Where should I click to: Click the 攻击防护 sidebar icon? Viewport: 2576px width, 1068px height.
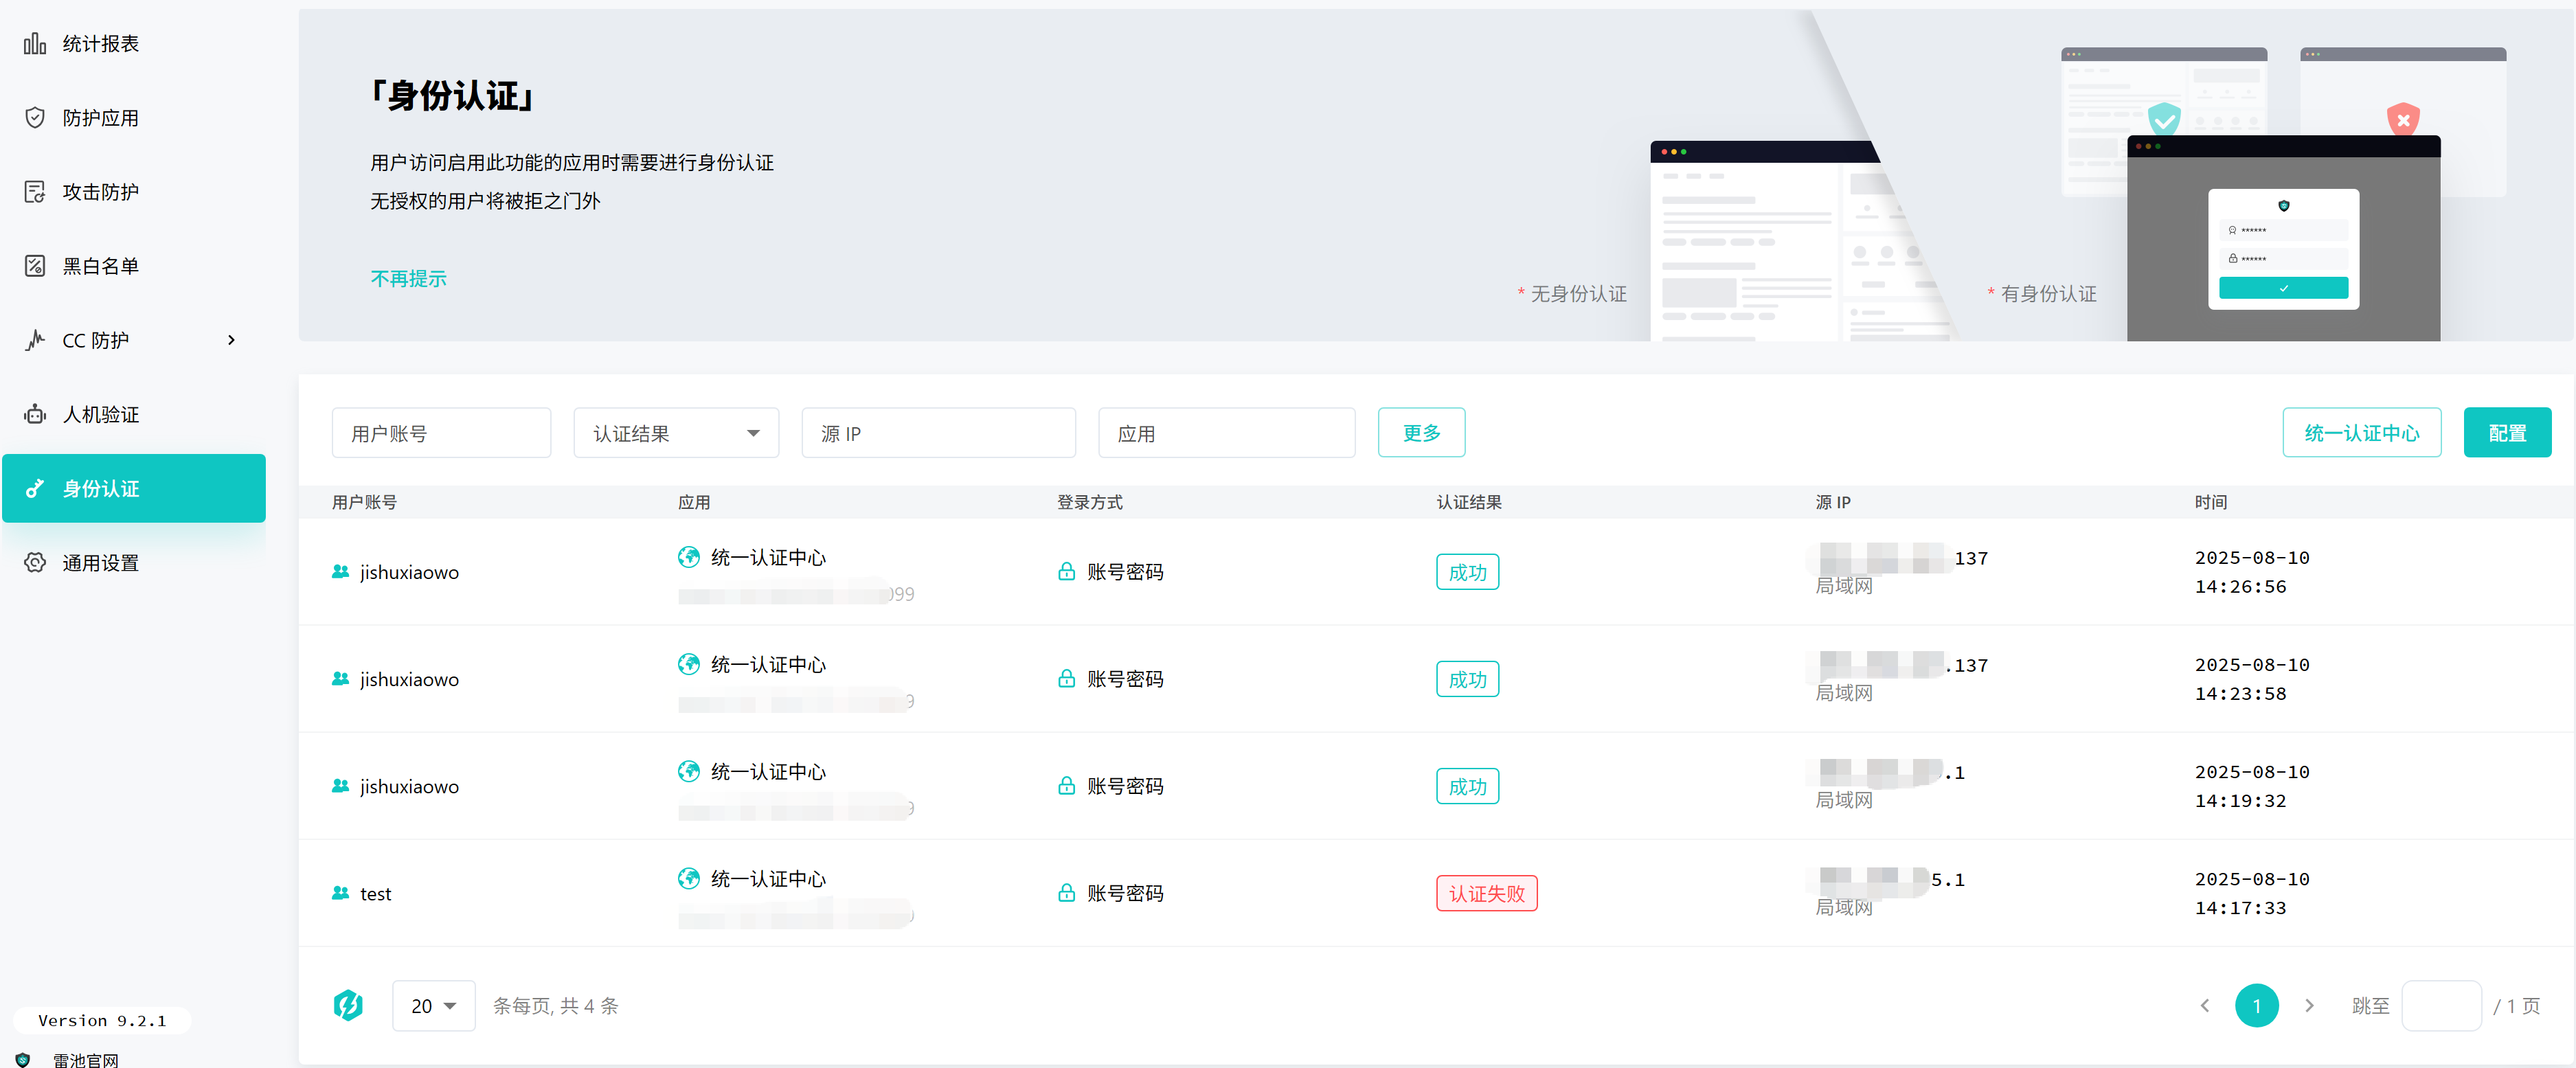[x=35, y=192]
